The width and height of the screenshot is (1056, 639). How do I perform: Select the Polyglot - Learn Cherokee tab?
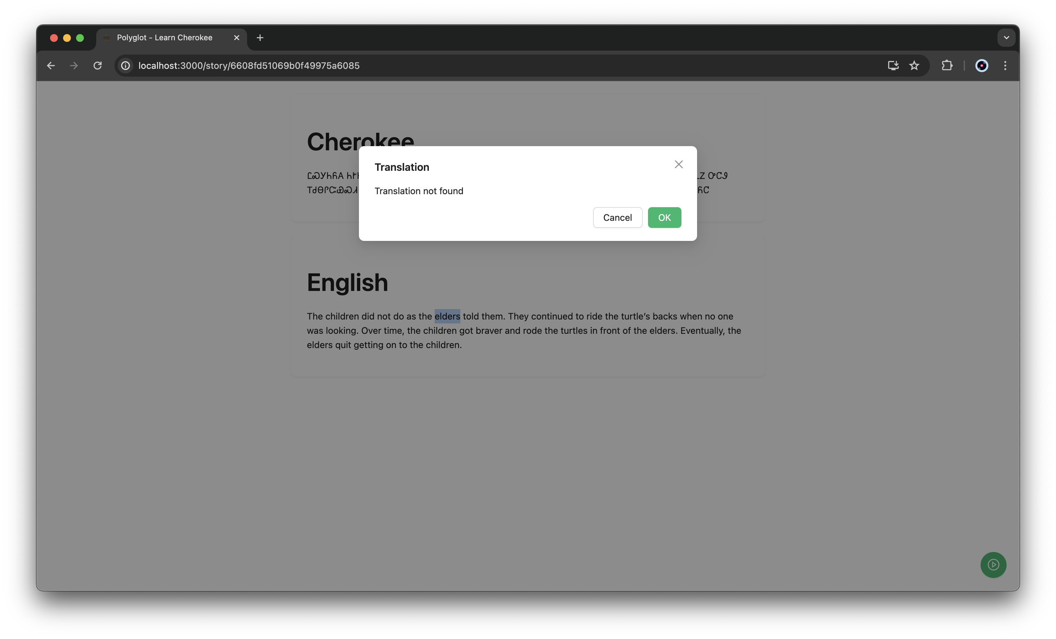coord(165,38)
